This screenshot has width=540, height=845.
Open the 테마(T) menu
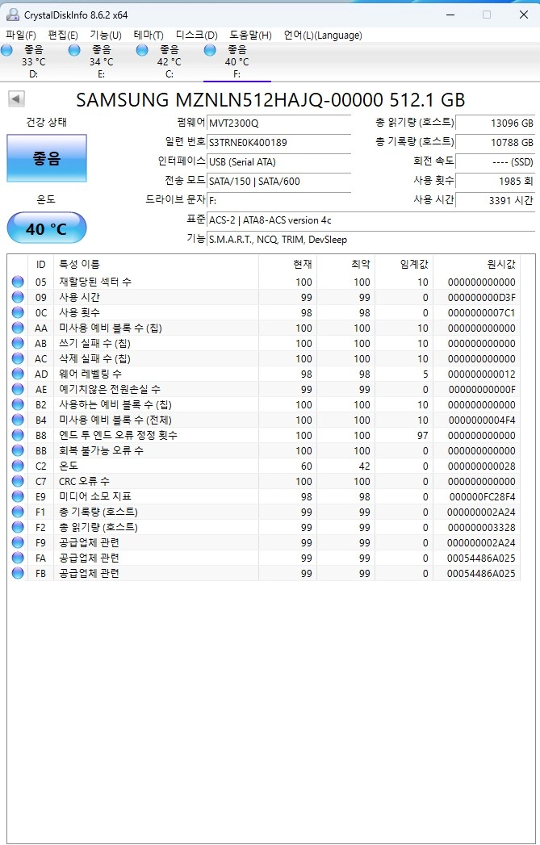(x=149, y=35)
